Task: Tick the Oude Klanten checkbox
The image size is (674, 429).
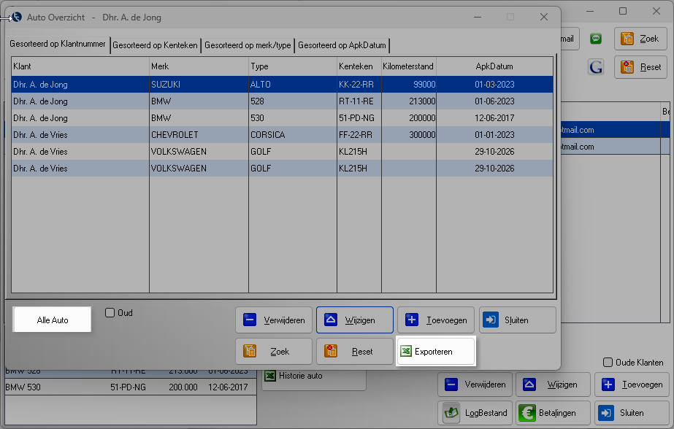Action: point(608,363)
